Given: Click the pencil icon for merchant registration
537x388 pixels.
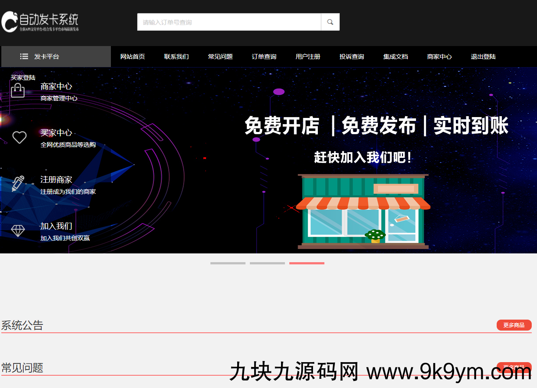Looking at the screenshot, I should coord(18,184).
